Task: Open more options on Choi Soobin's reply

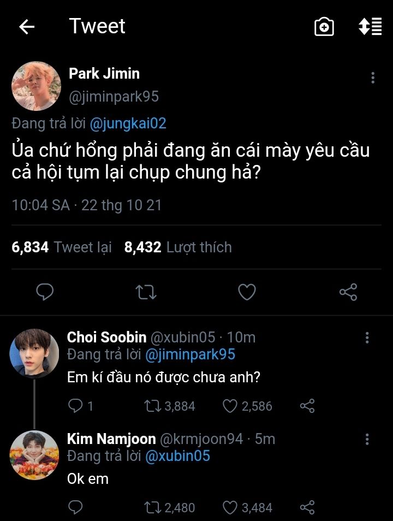Action: pyautogui.click(x=367, y=338)
